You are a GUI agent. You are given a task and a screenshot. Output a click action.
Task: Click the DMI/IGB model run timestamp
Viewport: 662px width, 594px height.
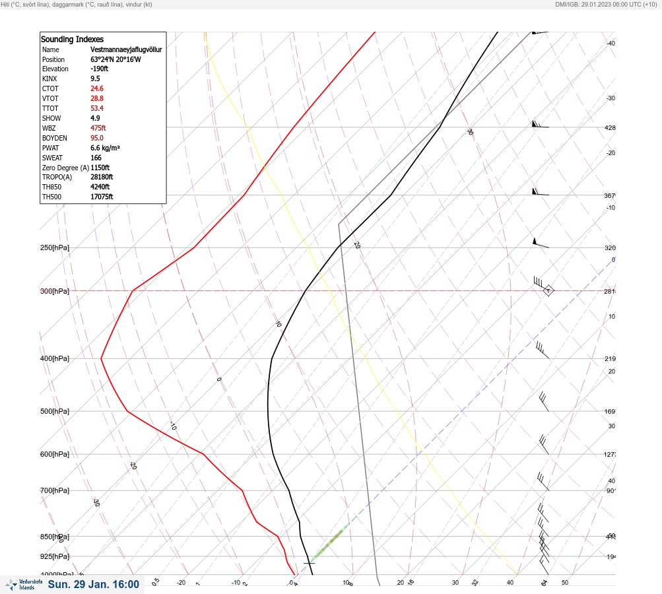click(607, 5)
